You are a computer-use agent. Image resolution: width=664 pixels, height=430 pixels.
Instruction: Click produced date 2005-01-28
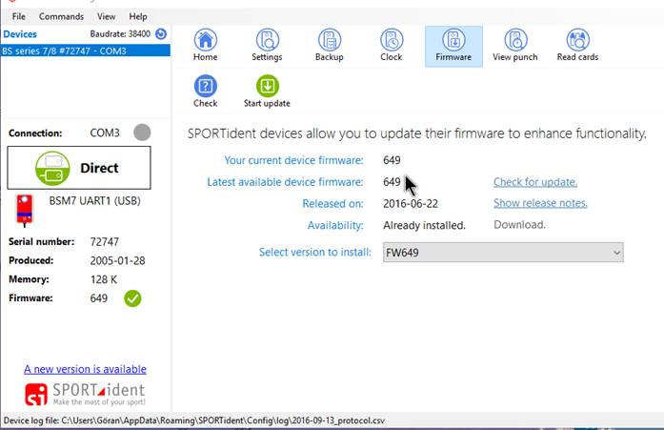pos(118,260)
